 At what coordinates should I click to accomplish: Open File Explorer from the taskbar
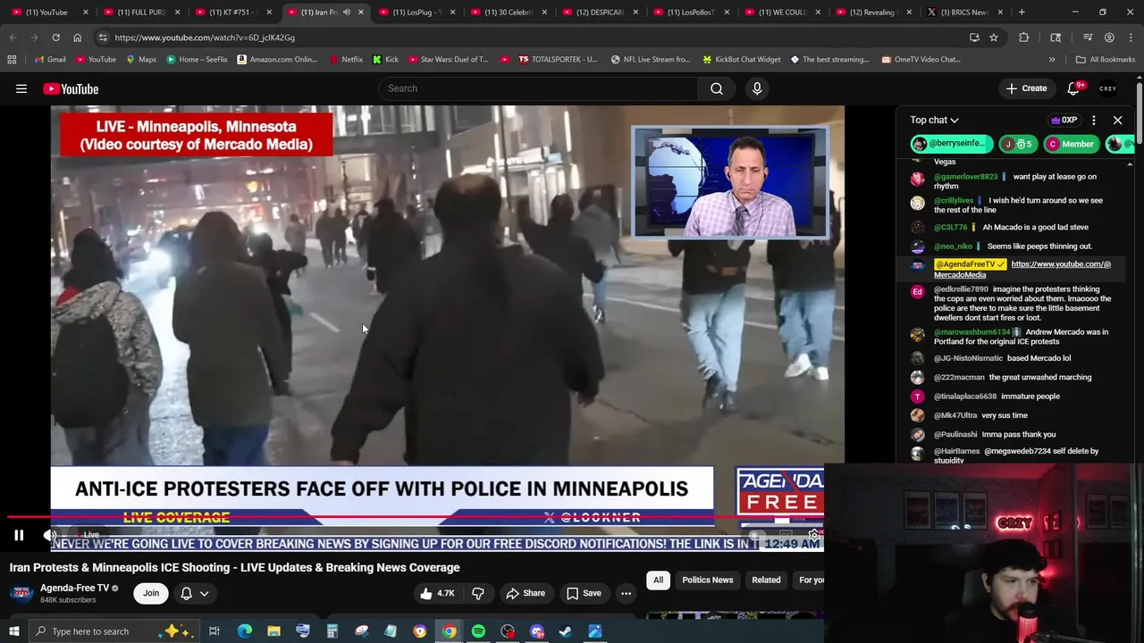273,631
